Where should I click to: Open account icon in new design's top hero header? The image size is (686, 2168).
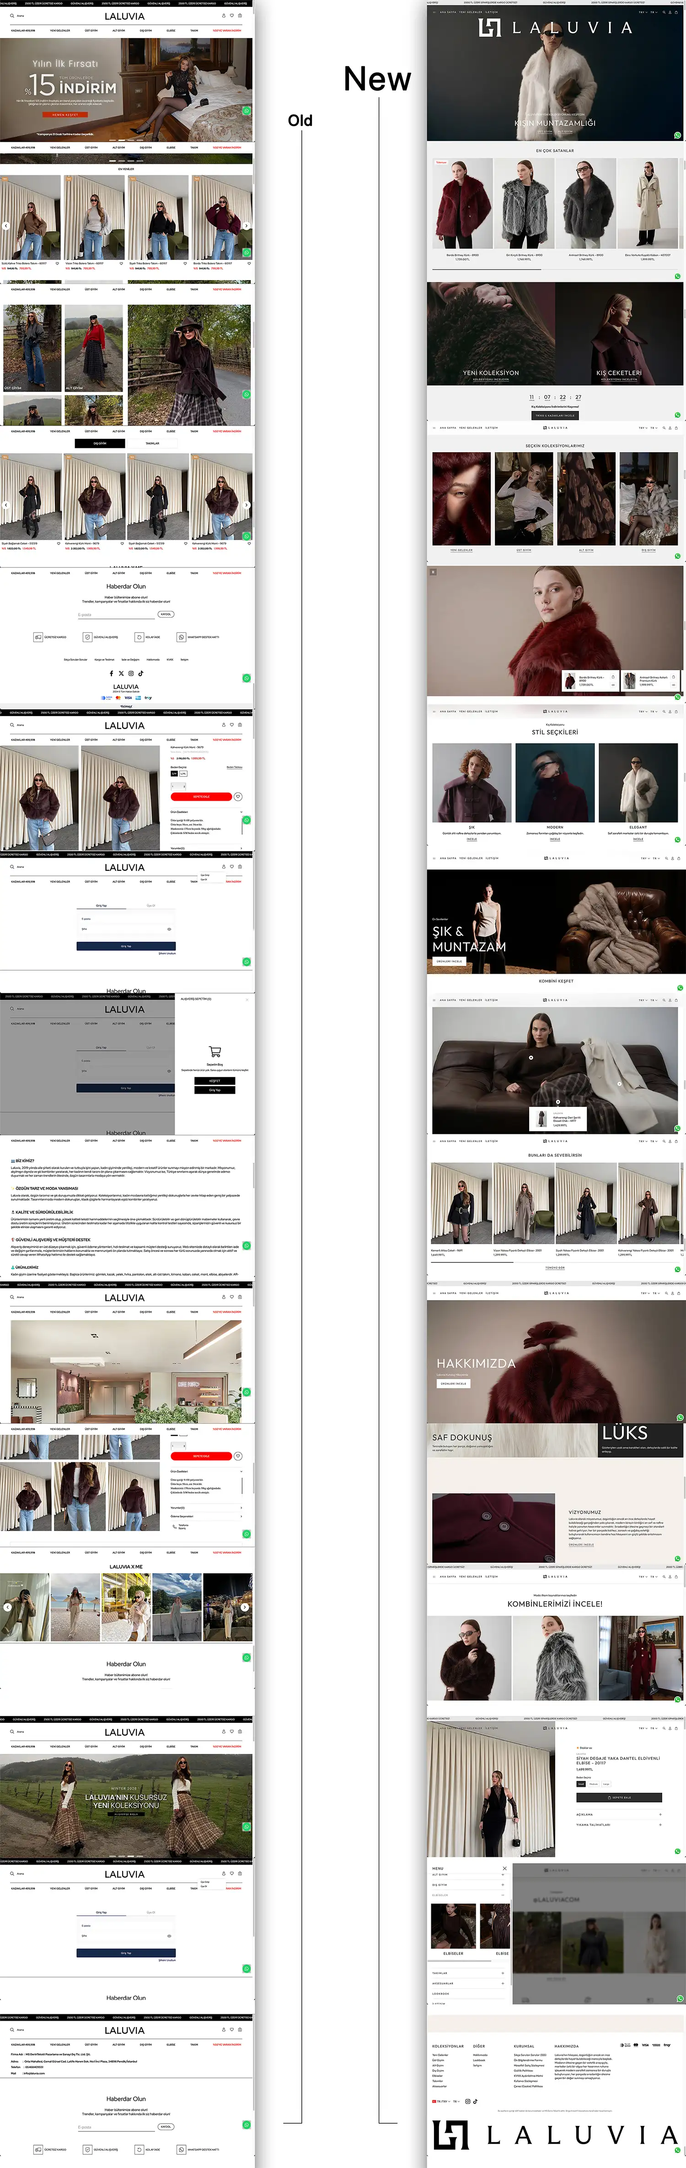(x=671, y=13)
